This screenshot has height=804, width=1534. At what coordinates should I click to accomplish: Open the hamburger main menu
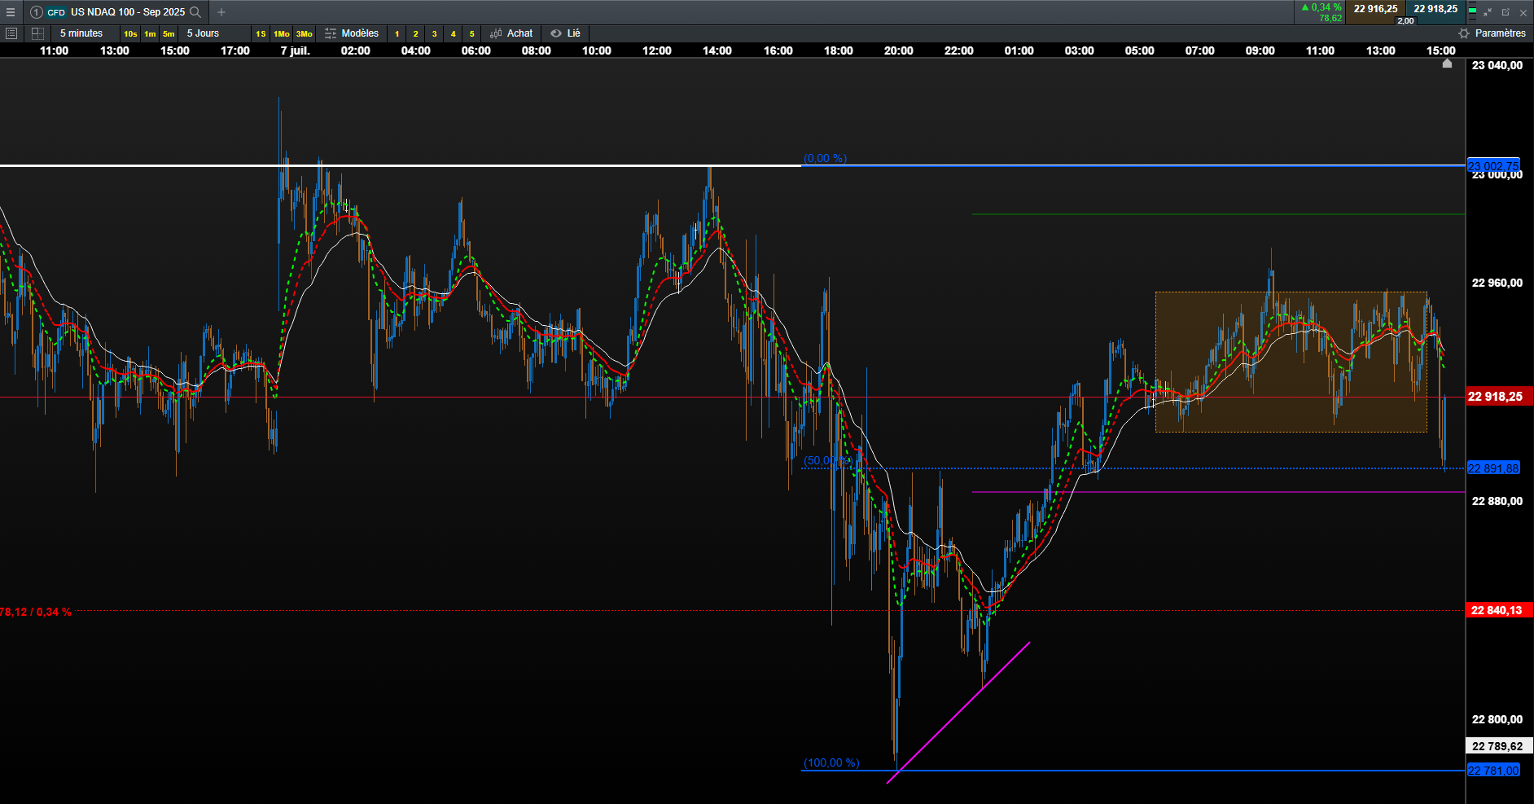11,12
